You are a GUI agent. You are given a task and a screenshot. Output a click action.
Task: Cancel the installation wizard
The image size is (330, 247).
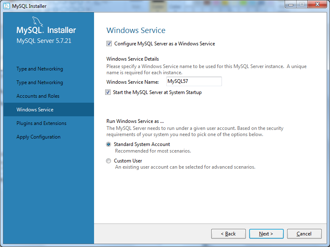[x=304, y=234]
